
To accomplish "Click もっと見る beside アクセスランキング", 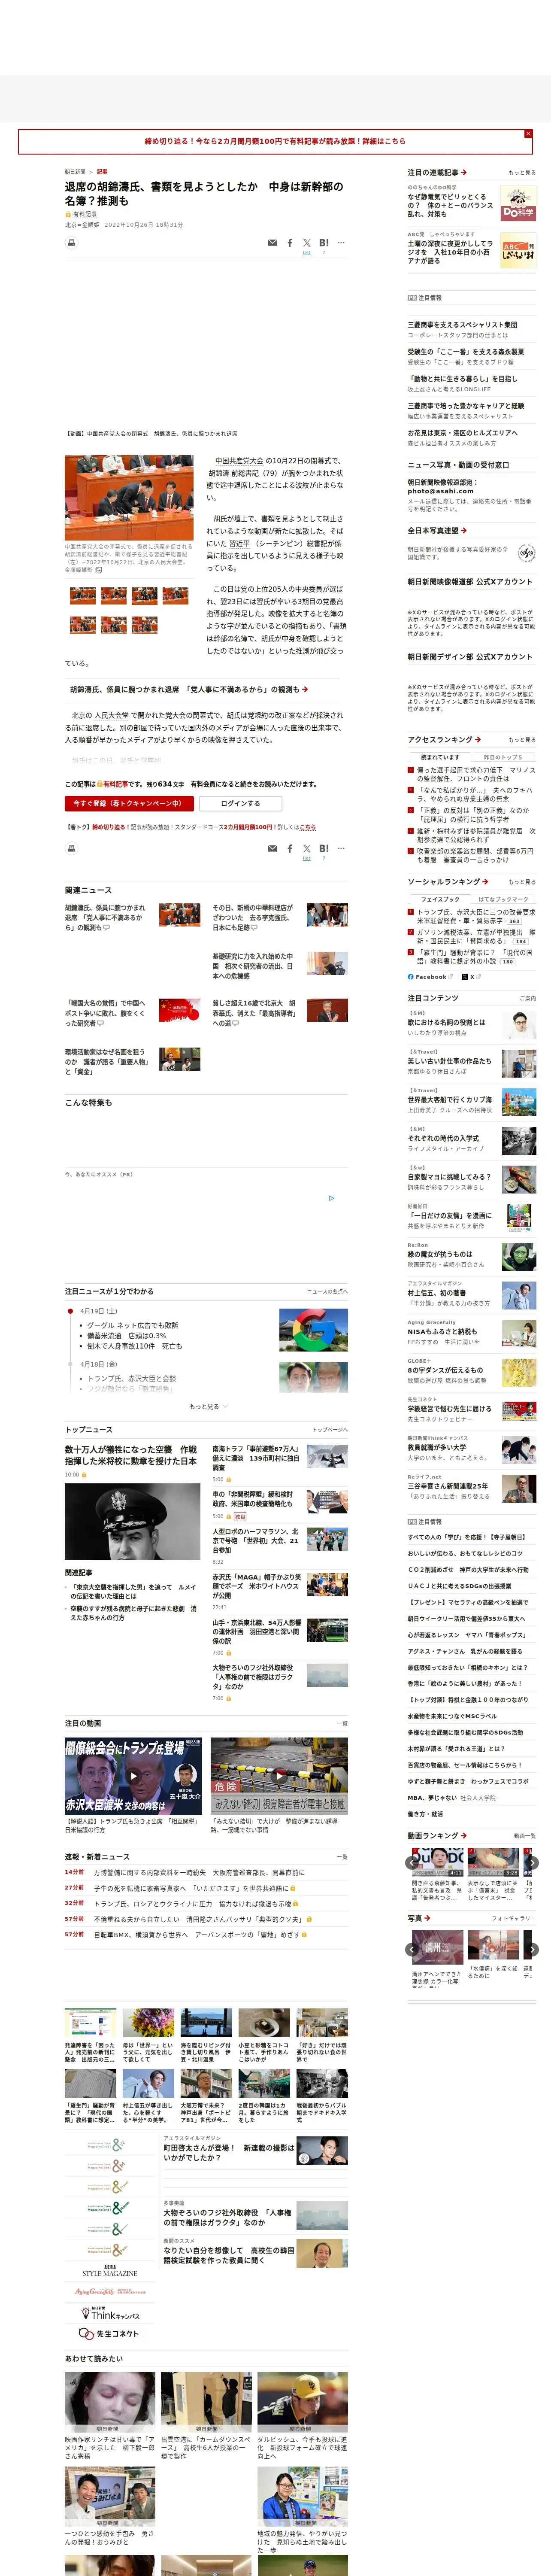I will 522,740.
